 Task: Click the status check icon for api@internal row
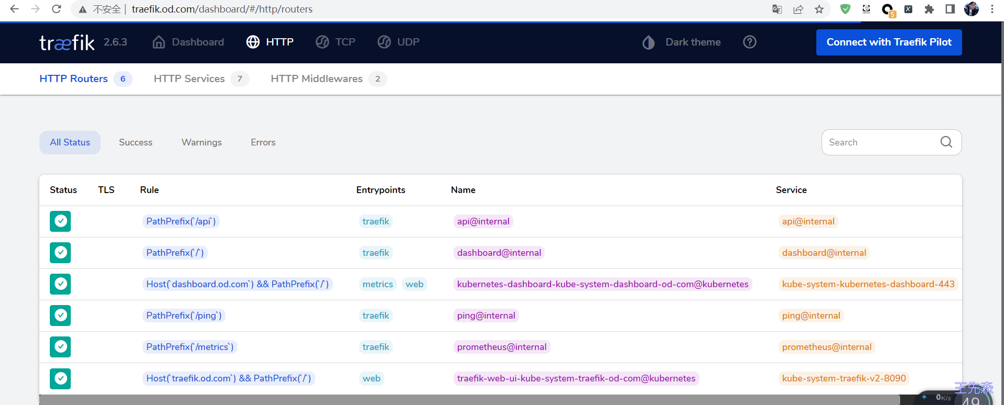60,221
